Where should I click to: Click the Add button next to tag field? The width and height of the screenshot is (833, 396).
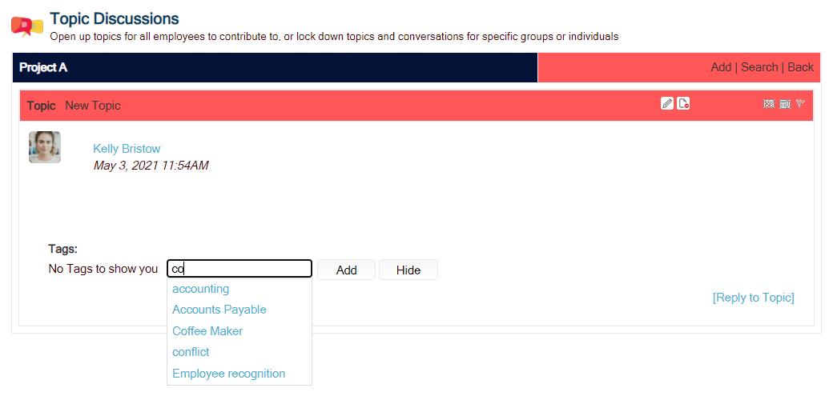click(346, 270)
